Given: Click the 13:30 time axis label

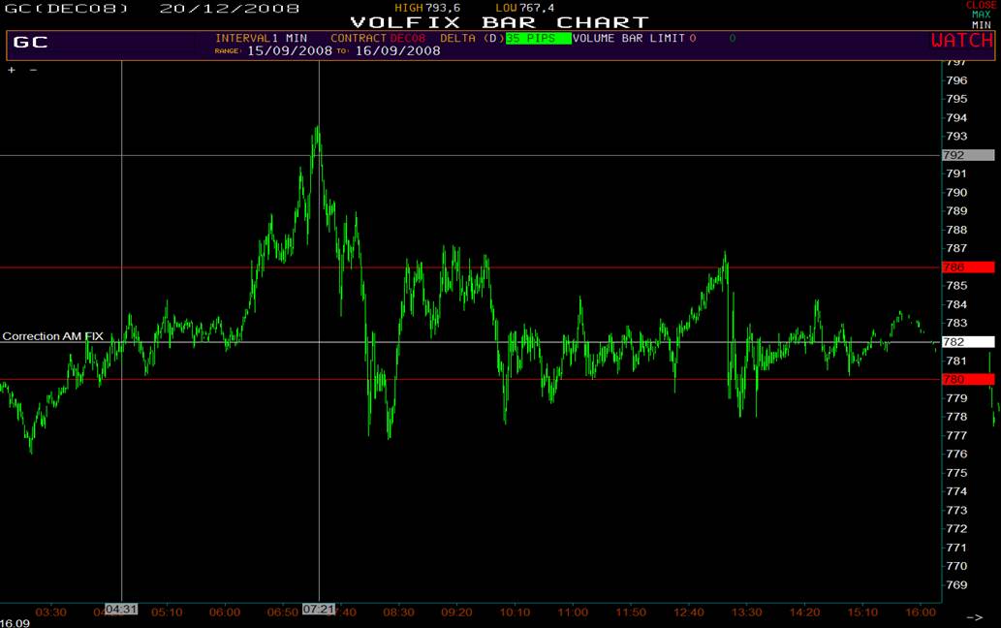Looking at the screenshot, I should click(746, 612).
